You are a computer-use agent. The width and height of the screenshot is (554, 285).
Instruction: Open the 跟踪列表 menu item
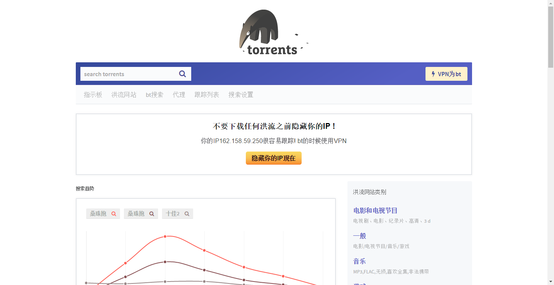click(207, 95)
